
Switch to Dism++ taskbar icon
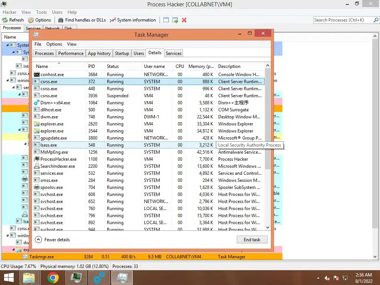tap(99, 278)
